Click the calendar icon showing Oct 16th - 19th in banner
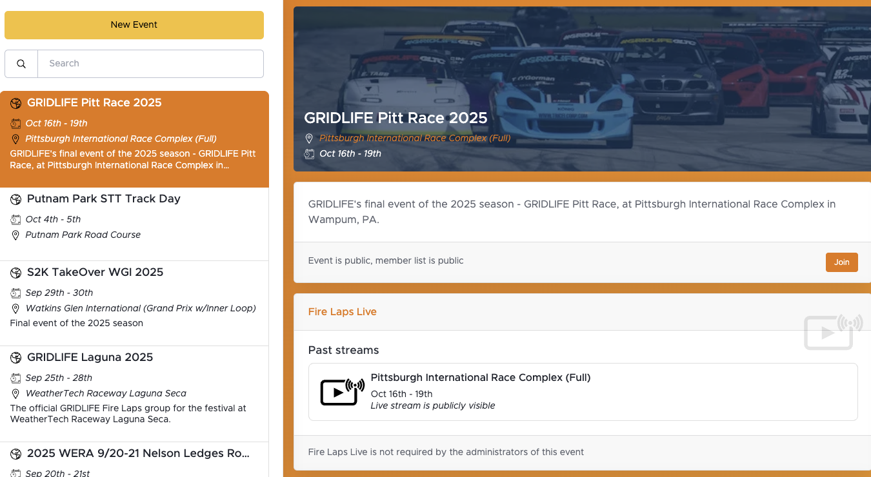The height and width of the screenshot is (477, 871). (x=308, y=153)
